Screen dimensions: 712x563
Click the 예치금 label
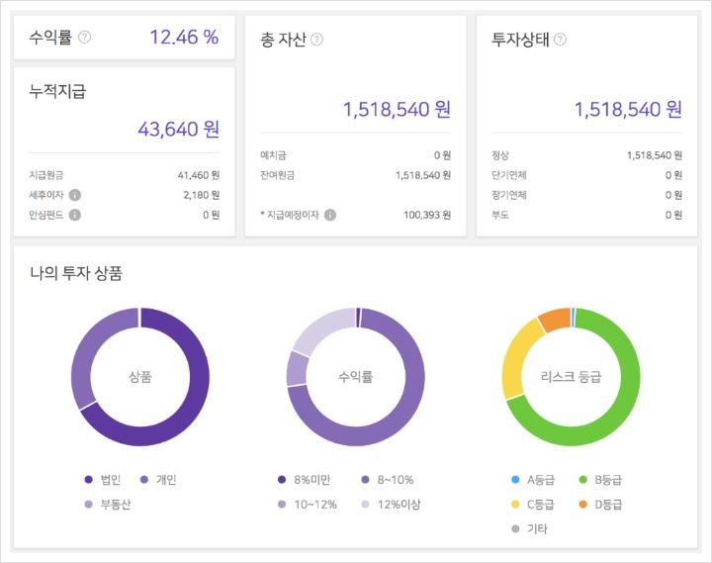(273, 155)
